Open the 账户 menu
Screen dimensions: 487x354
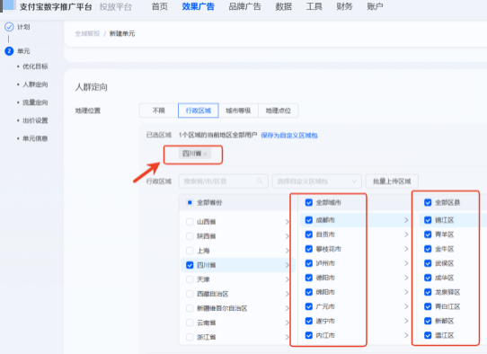(x=375, y=6)
